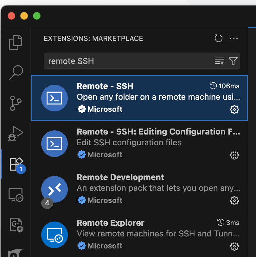Viewport: 256px width, 257px height.
Task: Open Manage gear for Remote - SSH: Editing Configuration
Action: pyautogui.click(x=234, y=155)
